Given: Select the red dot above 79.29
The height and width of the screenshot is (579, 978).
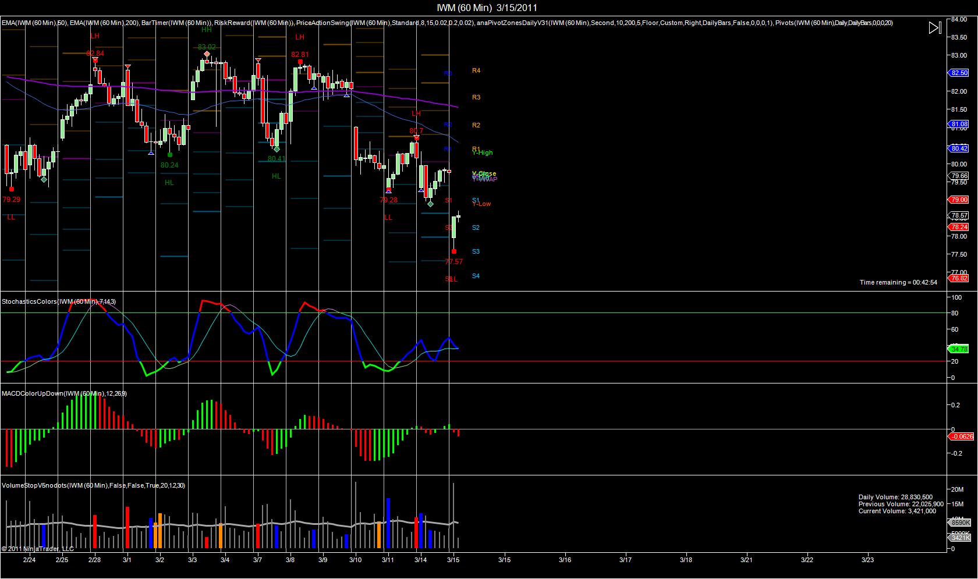Looking at the screenshot, I should 11,189.
